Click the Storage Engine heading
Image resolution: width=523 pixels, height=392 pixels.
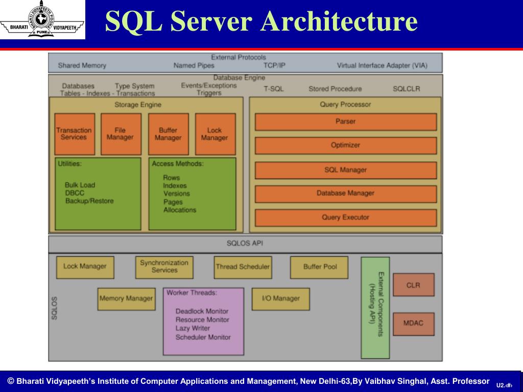(x=138, y=105)
